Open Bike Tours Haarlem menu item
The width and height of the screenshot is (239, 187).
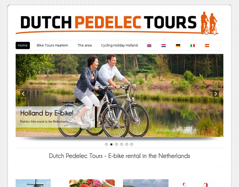pos(52,46)
